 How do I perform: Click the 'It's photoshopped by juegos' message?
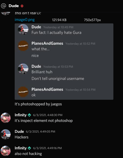38,104
